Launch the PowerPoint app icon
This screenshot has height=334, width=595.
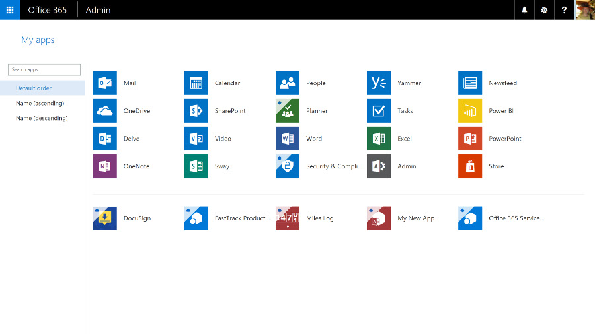coord(470,139)
